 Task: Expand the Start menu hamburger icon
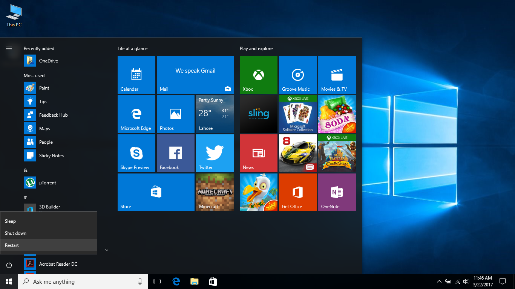pyautogui.click(x=9, y=48)
